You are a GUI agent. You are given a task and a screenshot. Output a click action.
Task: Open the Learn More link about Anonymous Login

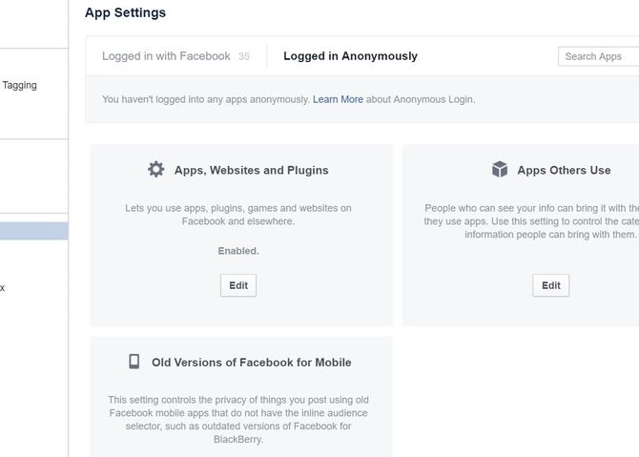point(338,99)
